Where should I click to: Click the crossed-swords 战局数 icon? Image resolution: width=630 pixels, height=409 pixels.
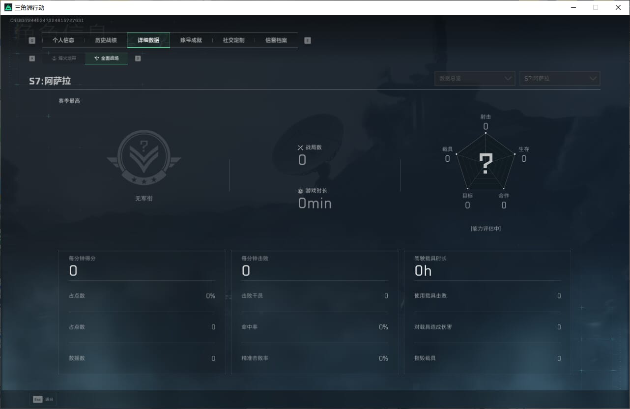[x=300, y=147]
